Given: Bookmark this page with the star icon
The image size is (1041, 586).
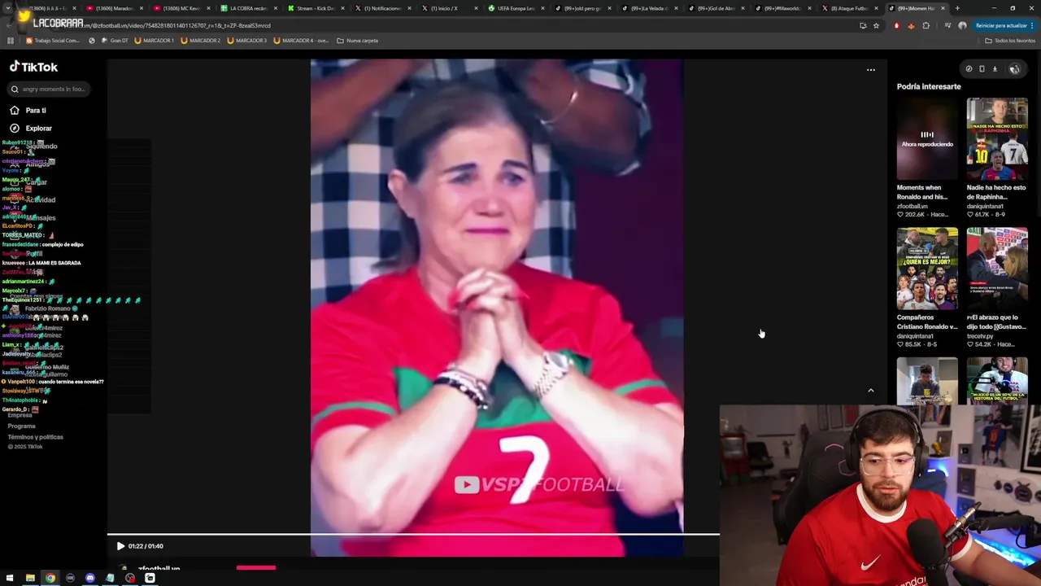Looking at the screenshot, I should pos(876,25).
